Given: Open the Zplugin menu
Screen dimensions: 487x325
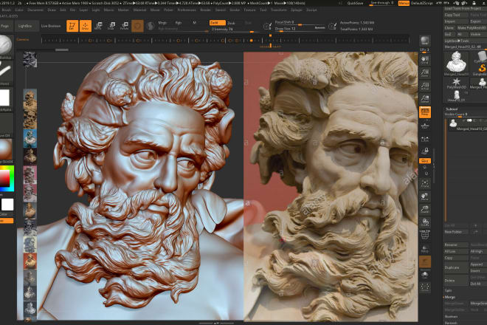Looking at the screenshot, I should pos(297,10).
